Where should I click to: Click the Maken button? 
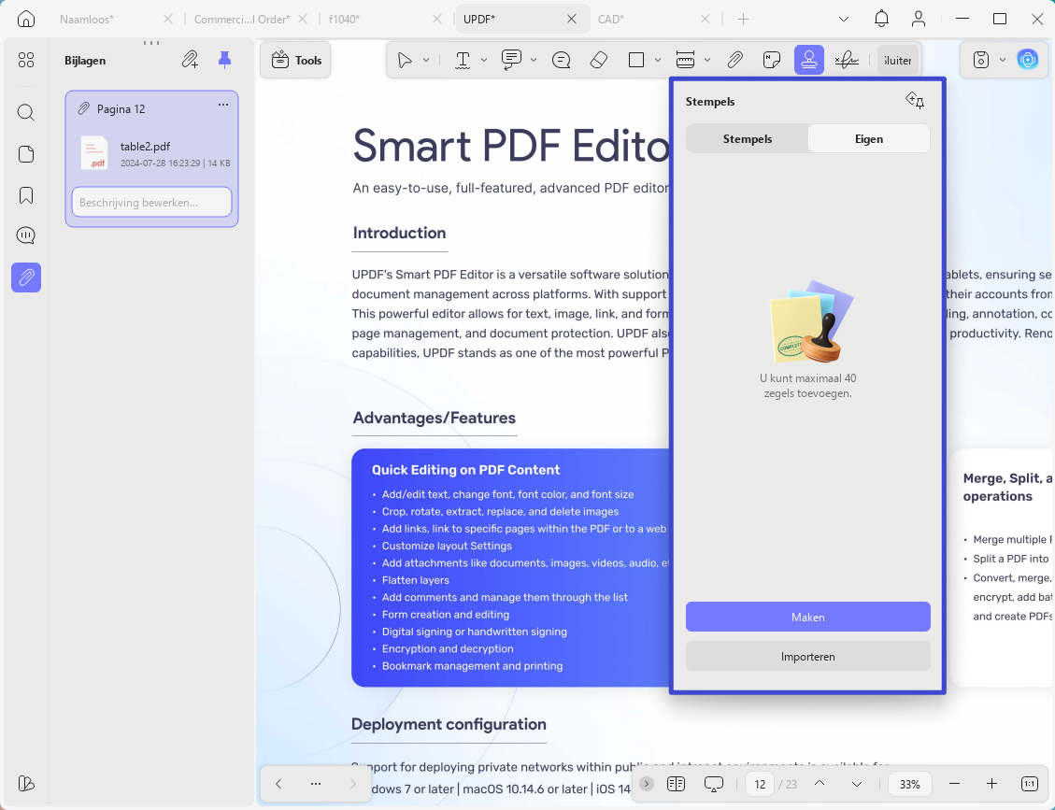point(807,617)
